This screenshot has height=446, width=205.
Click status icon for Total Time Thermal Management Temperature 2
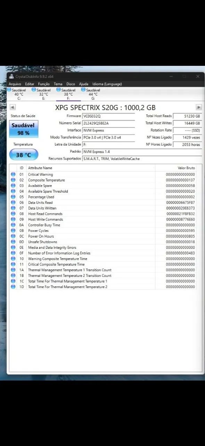(13, 286)
